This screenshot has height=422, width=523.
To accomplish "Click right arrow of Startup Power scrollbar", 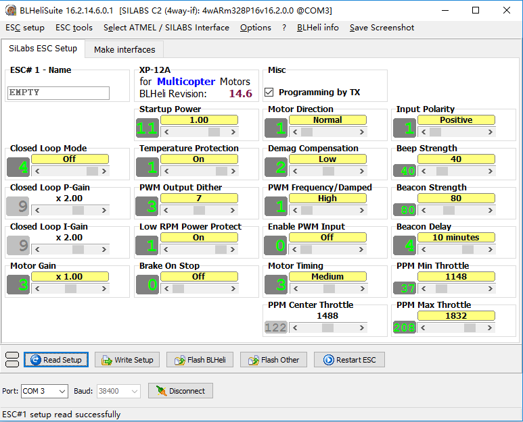I will [233, 132].
